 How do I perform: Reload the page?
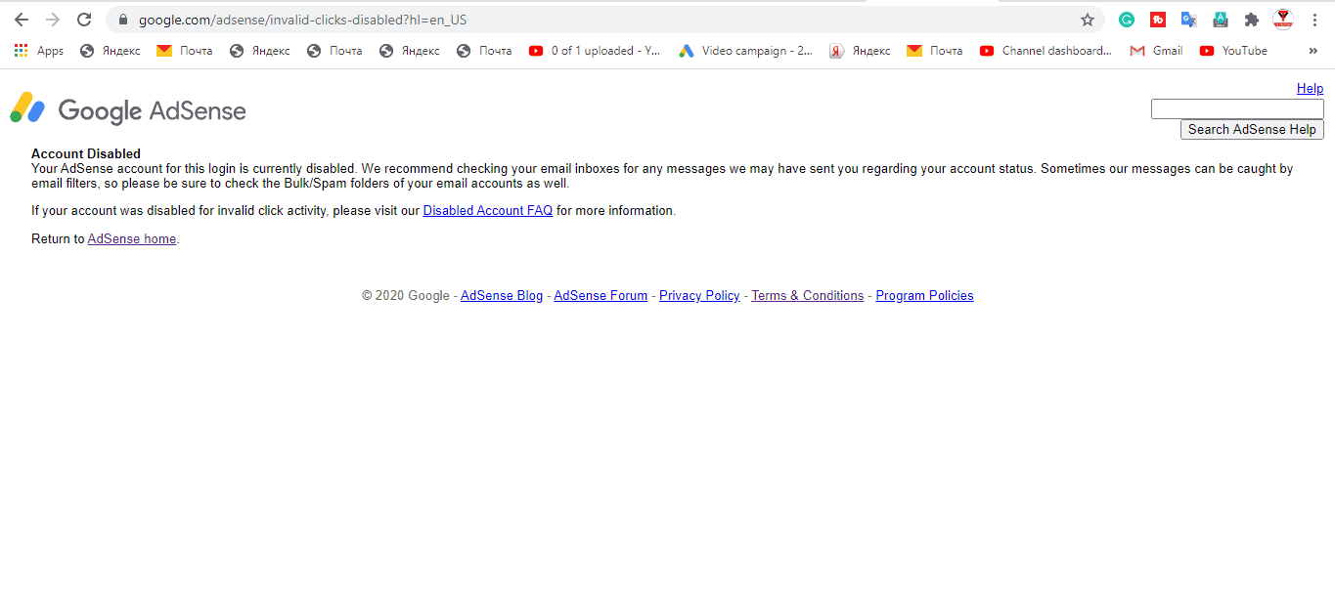pyautogui.click(x=84, y=20)
